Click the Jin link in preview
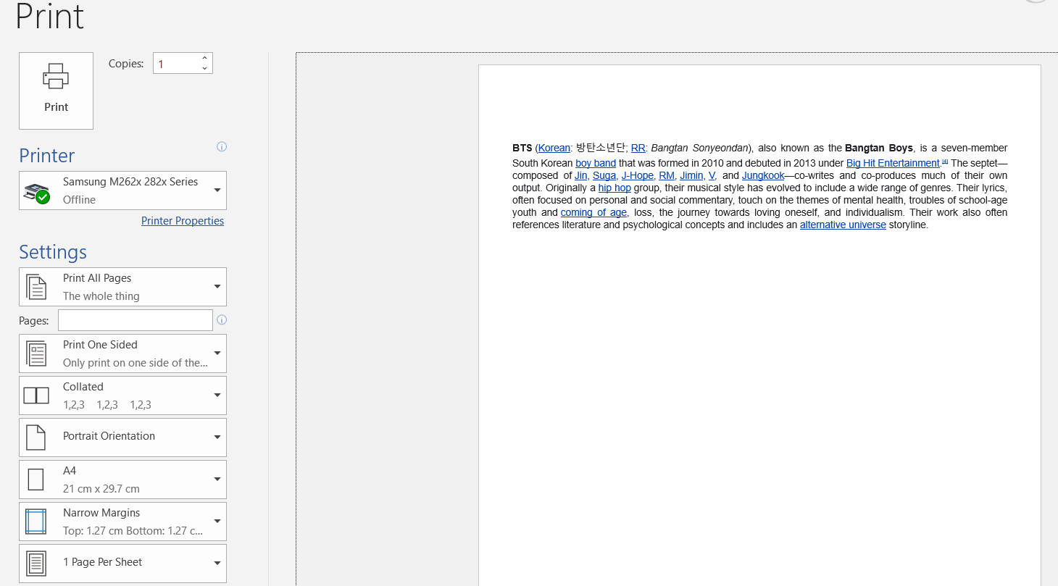Viewport: 1058px width, 586px height. (581, 175)
